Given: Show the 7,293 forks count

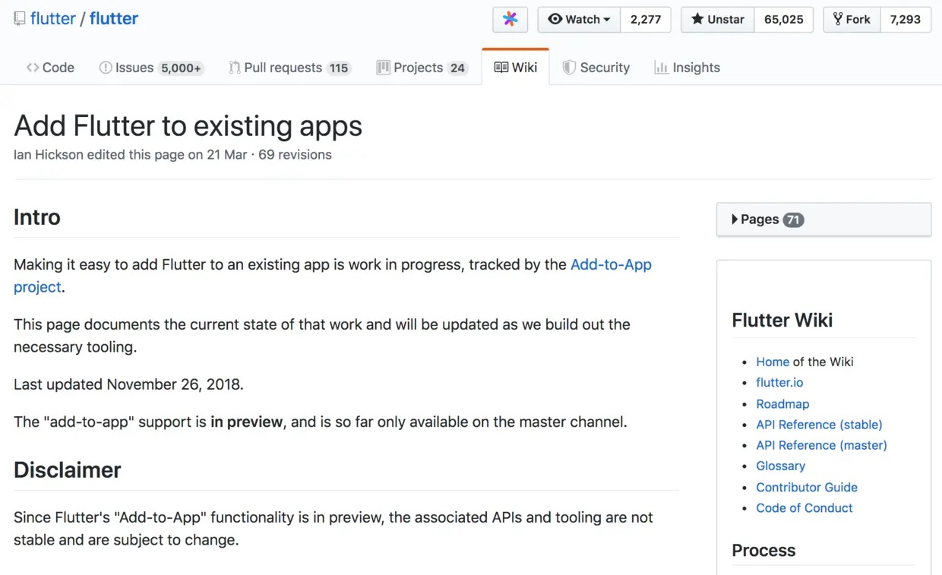Looking at the screenshot, I should point(906,20).
